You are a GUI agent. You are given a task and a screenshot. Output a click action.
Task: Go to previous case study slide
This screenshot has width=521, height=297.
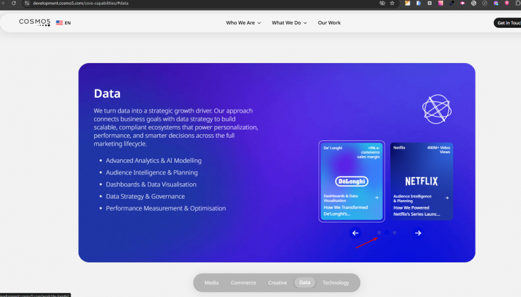pos(355,233)
